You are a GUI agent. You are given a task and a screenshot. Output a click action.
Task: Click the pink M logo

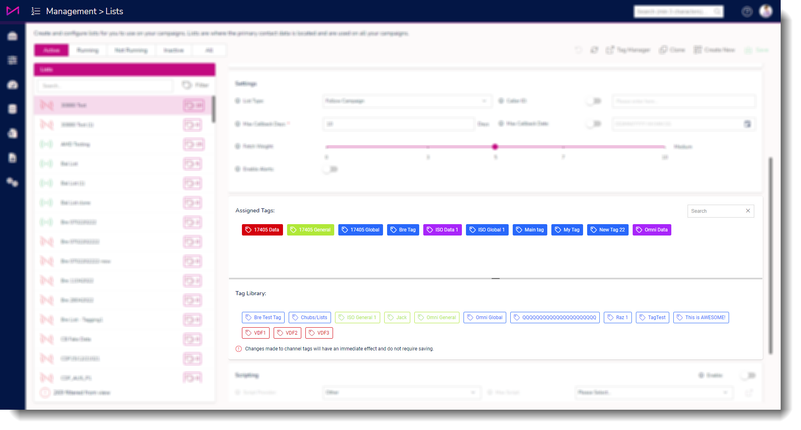[13, 11]
